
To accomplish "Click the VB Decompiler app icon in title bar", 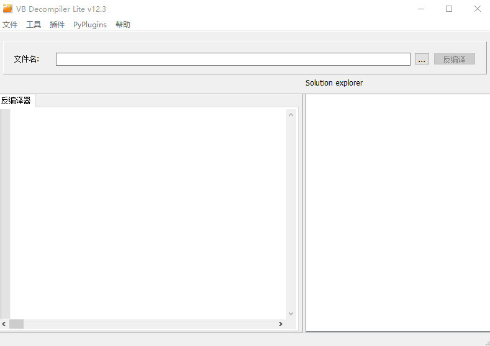I will pos(7,9).
